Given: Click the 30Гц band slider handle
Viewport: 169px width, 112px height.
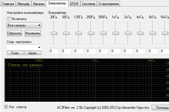Looking at the screenshot, I should click(54, 33).
